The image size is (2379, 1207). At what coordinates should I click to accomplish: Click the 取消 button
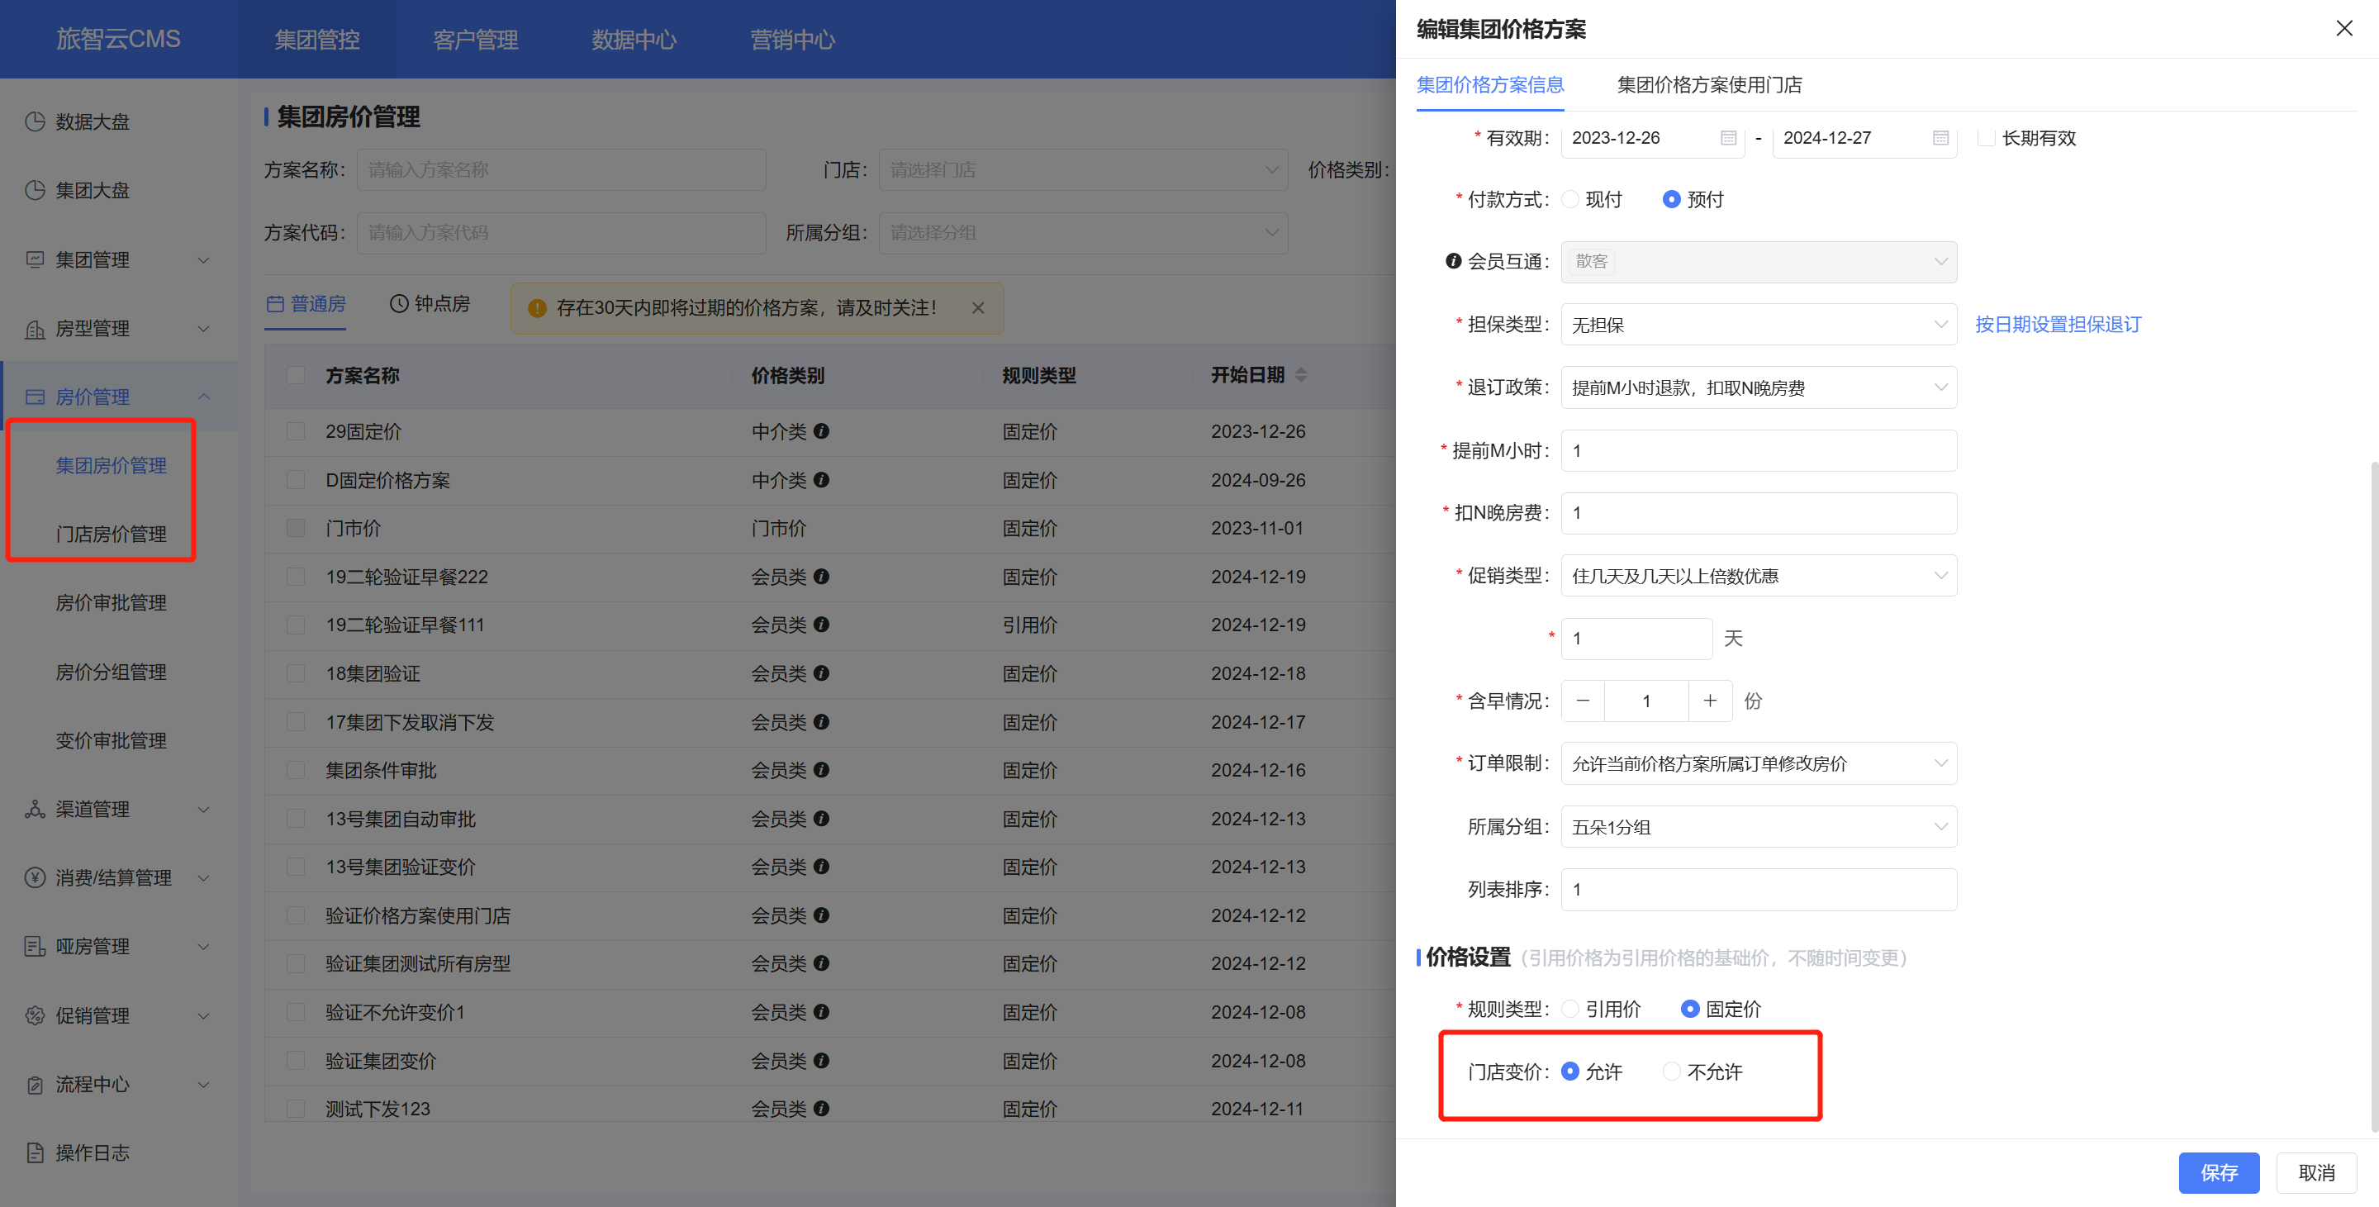(x=2316, y=1173)
